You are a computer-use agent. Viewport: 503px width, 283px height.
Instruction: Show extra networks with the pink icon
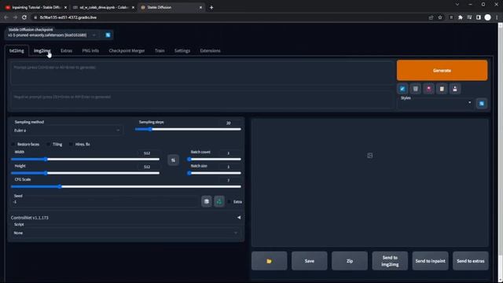click(428, 89)
